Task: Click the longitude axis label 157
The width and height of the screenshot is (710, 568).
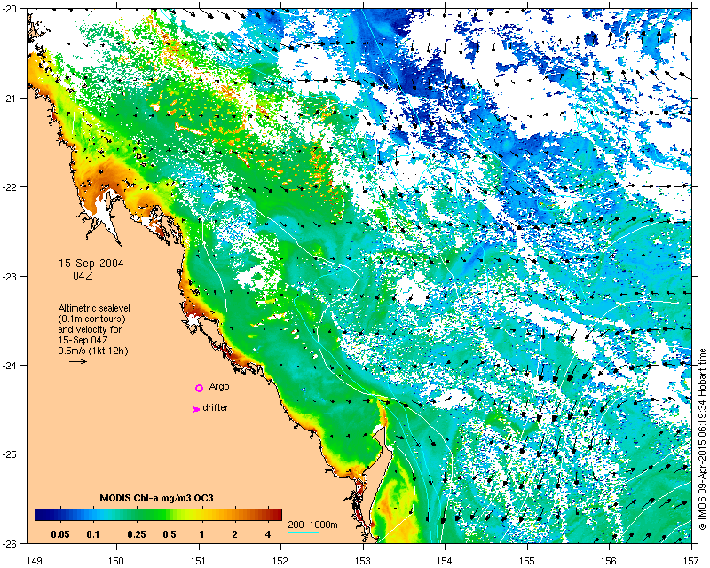Action: (692, 561)
